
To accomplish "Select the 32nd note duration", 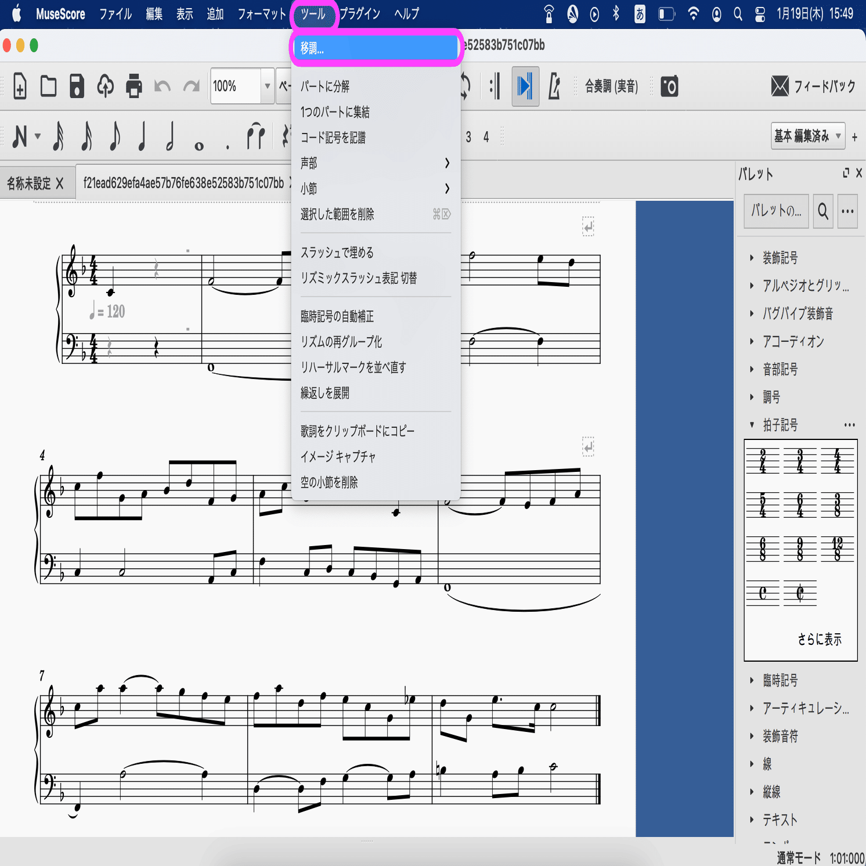I will click(x=86, y=137).
